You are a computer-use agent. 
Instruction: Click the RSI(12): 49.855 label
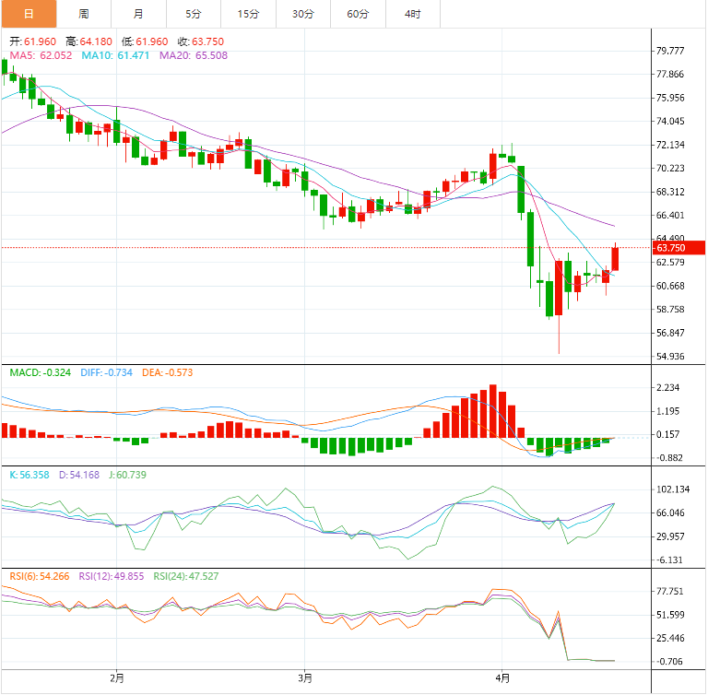click(x=112, y=576)
